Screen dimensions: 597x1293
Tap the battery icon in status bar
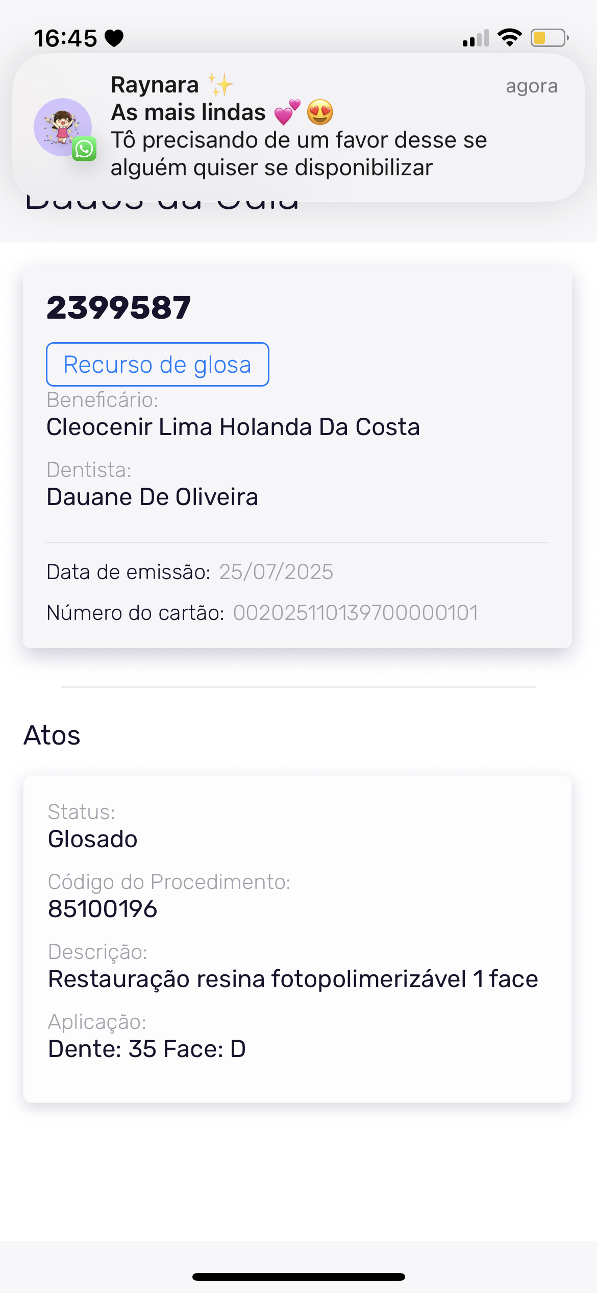pos(549,38)
